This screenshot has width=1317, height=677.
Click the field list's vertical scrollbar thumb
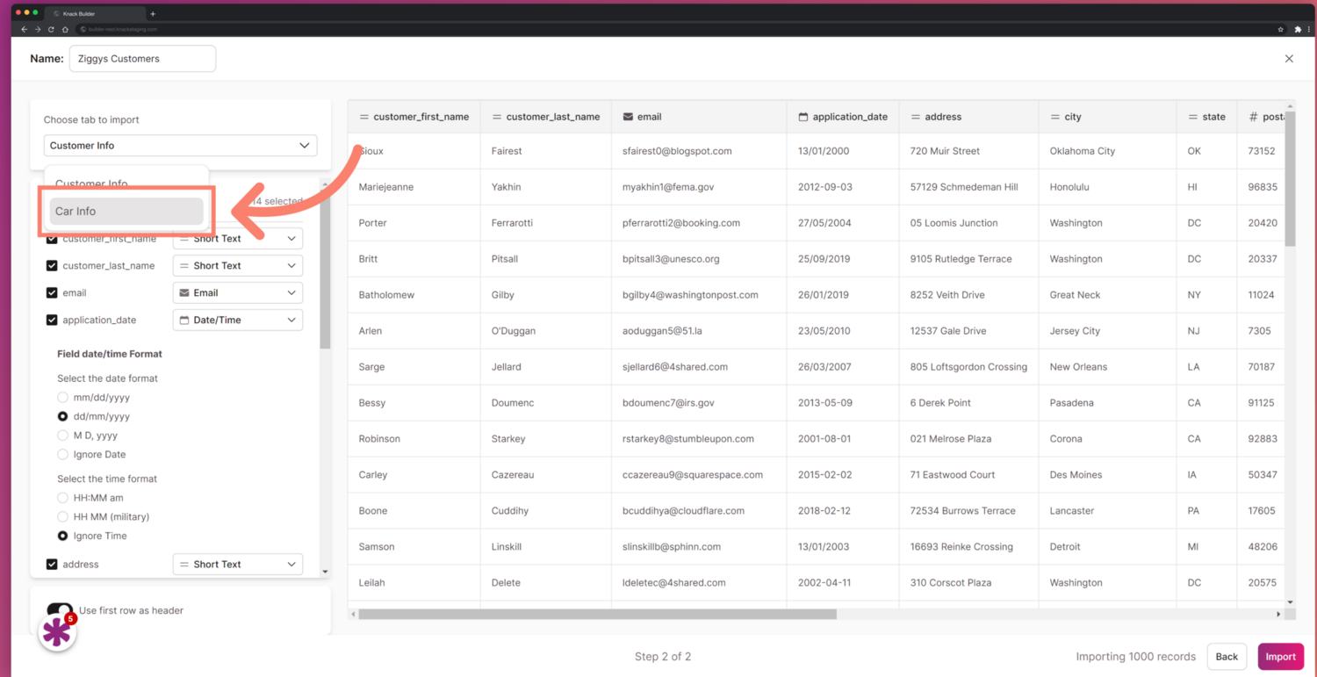pyautogui.click(x=325, y=268)
